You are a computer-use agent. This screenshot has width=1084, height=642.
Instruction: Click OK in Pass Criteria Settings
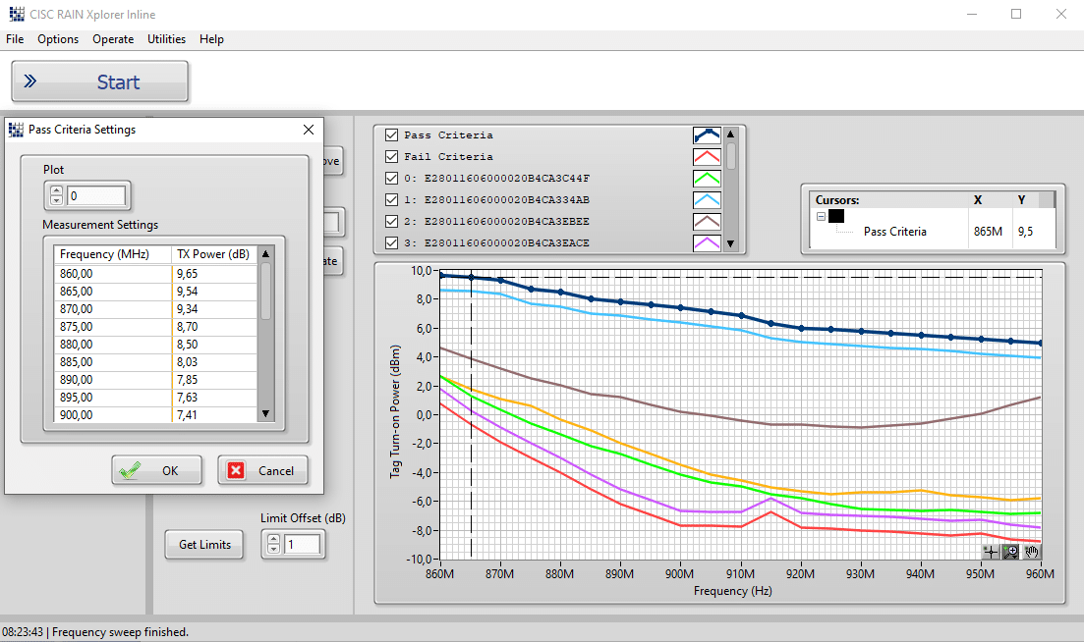pyautogui.click(x=157, y=470)
